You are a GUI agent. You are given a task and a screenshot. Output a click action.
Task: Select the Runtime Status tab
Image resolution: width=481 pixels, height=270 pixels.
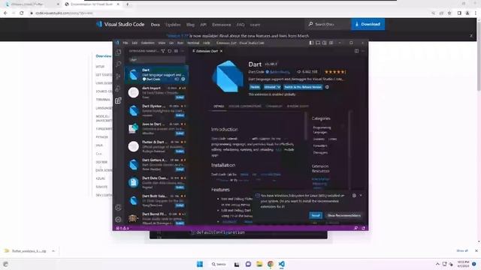click(x=298, y=106)
